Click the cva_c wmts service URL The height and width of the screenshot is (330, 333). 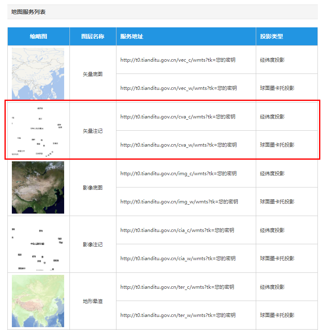pos(178,117)
